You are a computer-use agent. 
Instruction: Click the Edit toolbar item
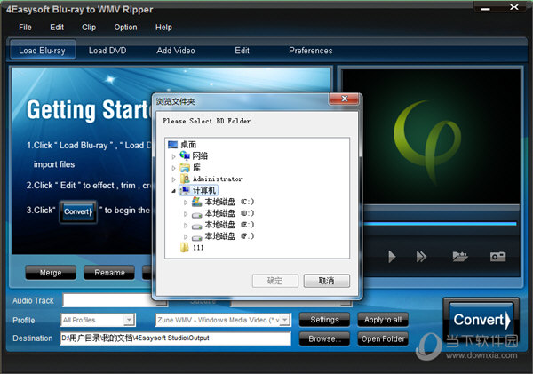242,51
